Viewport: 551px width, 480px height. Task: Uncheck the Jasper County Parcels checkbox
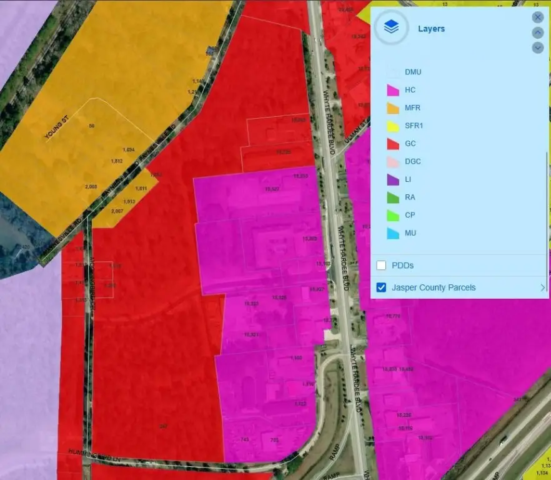381,288
